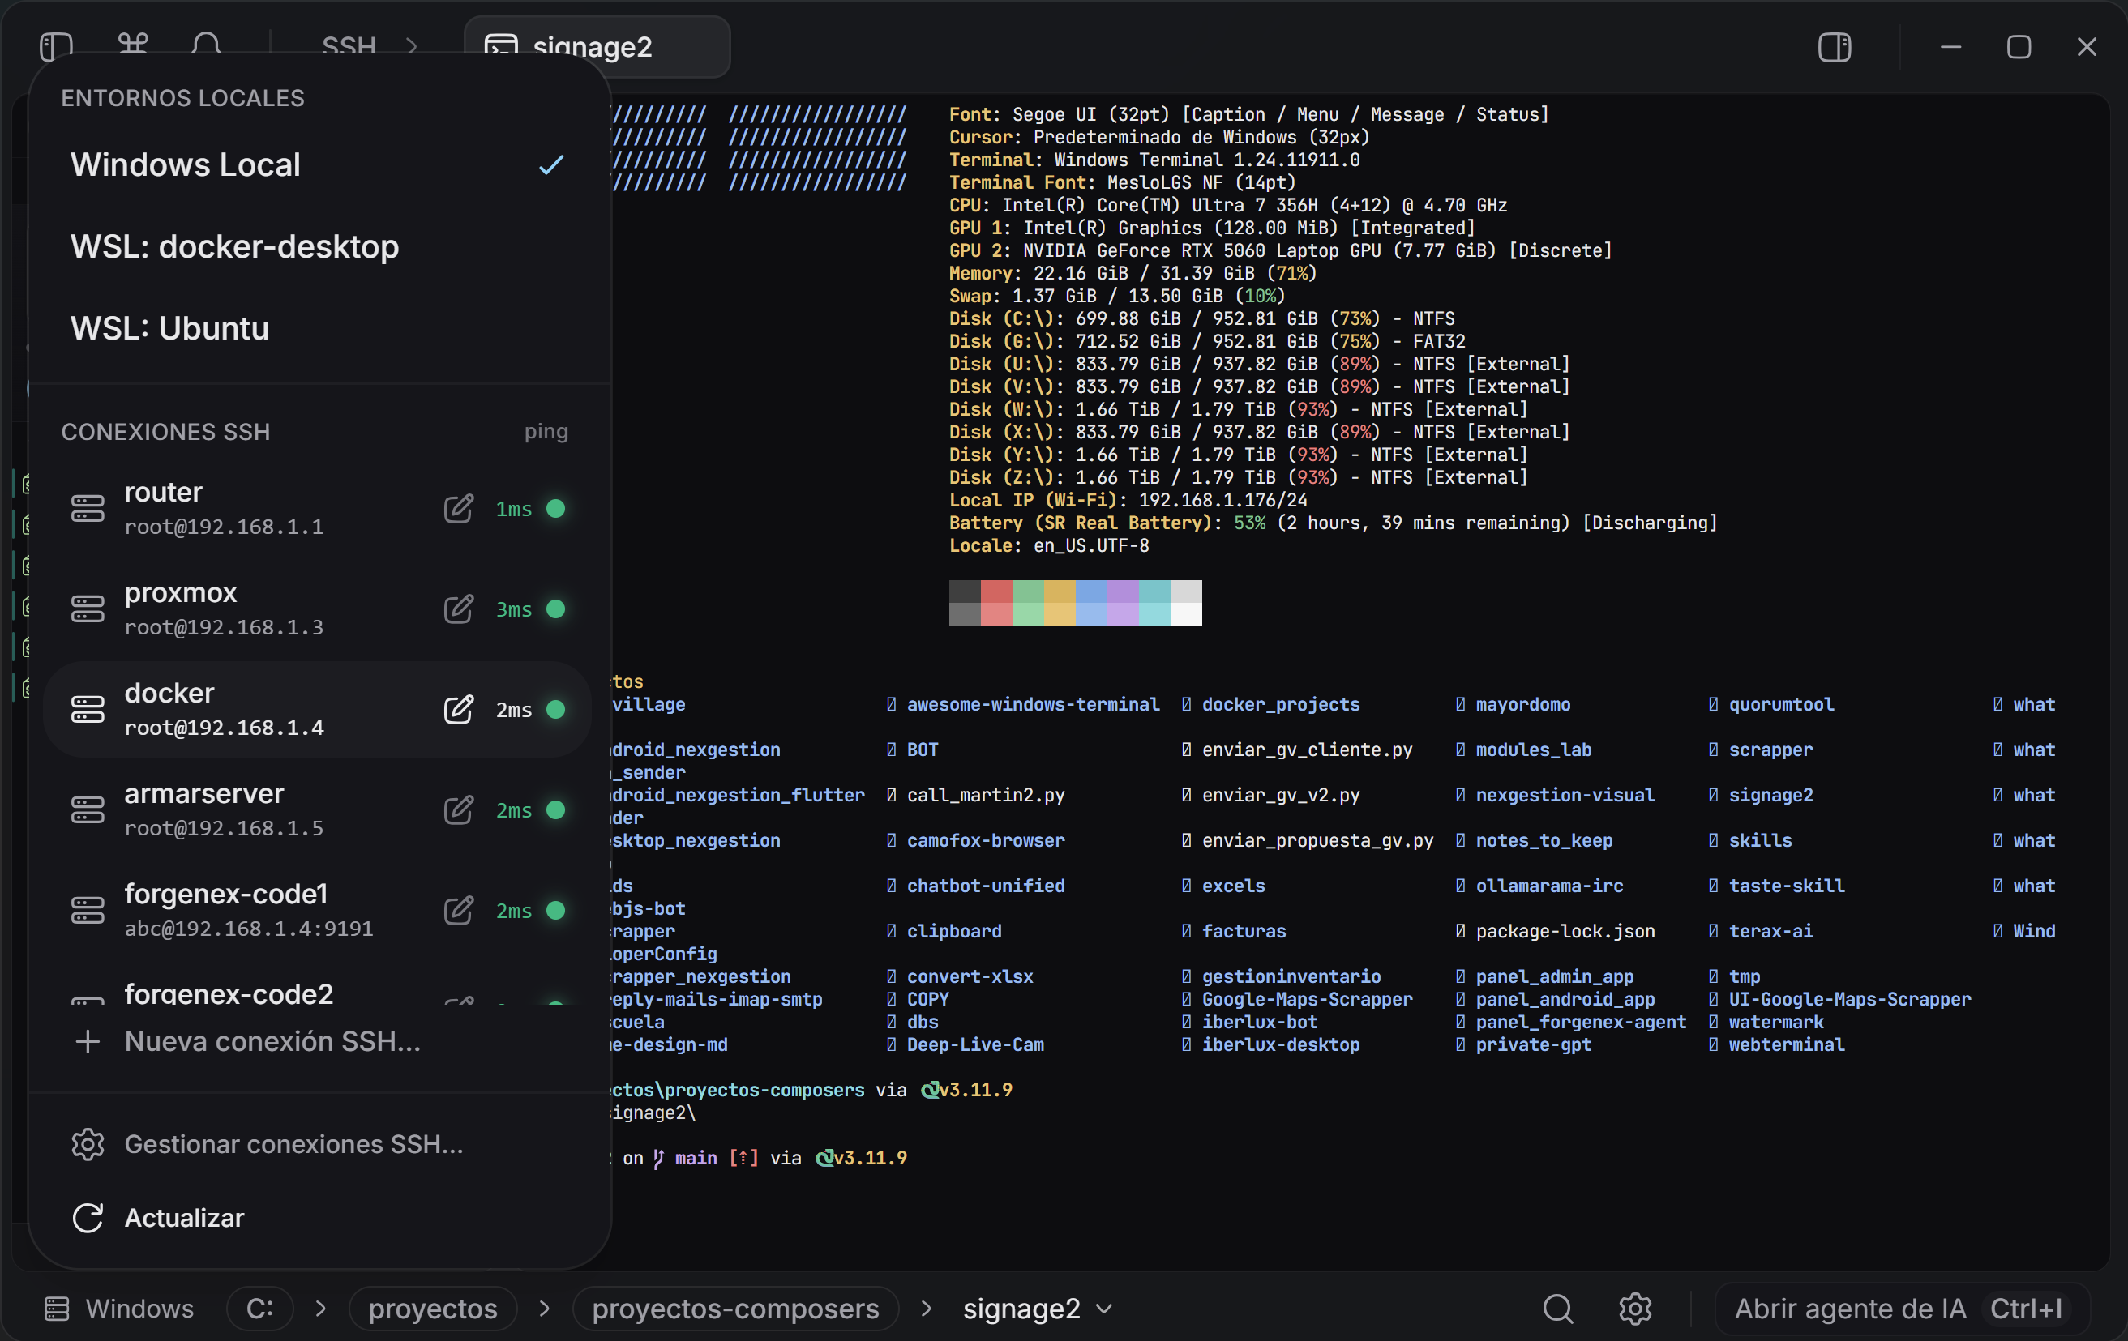The height and width of the screenshot is (1341, 2128).
Task: Click the refresh icon beside Actualizar
Action: coord(88,1217)
